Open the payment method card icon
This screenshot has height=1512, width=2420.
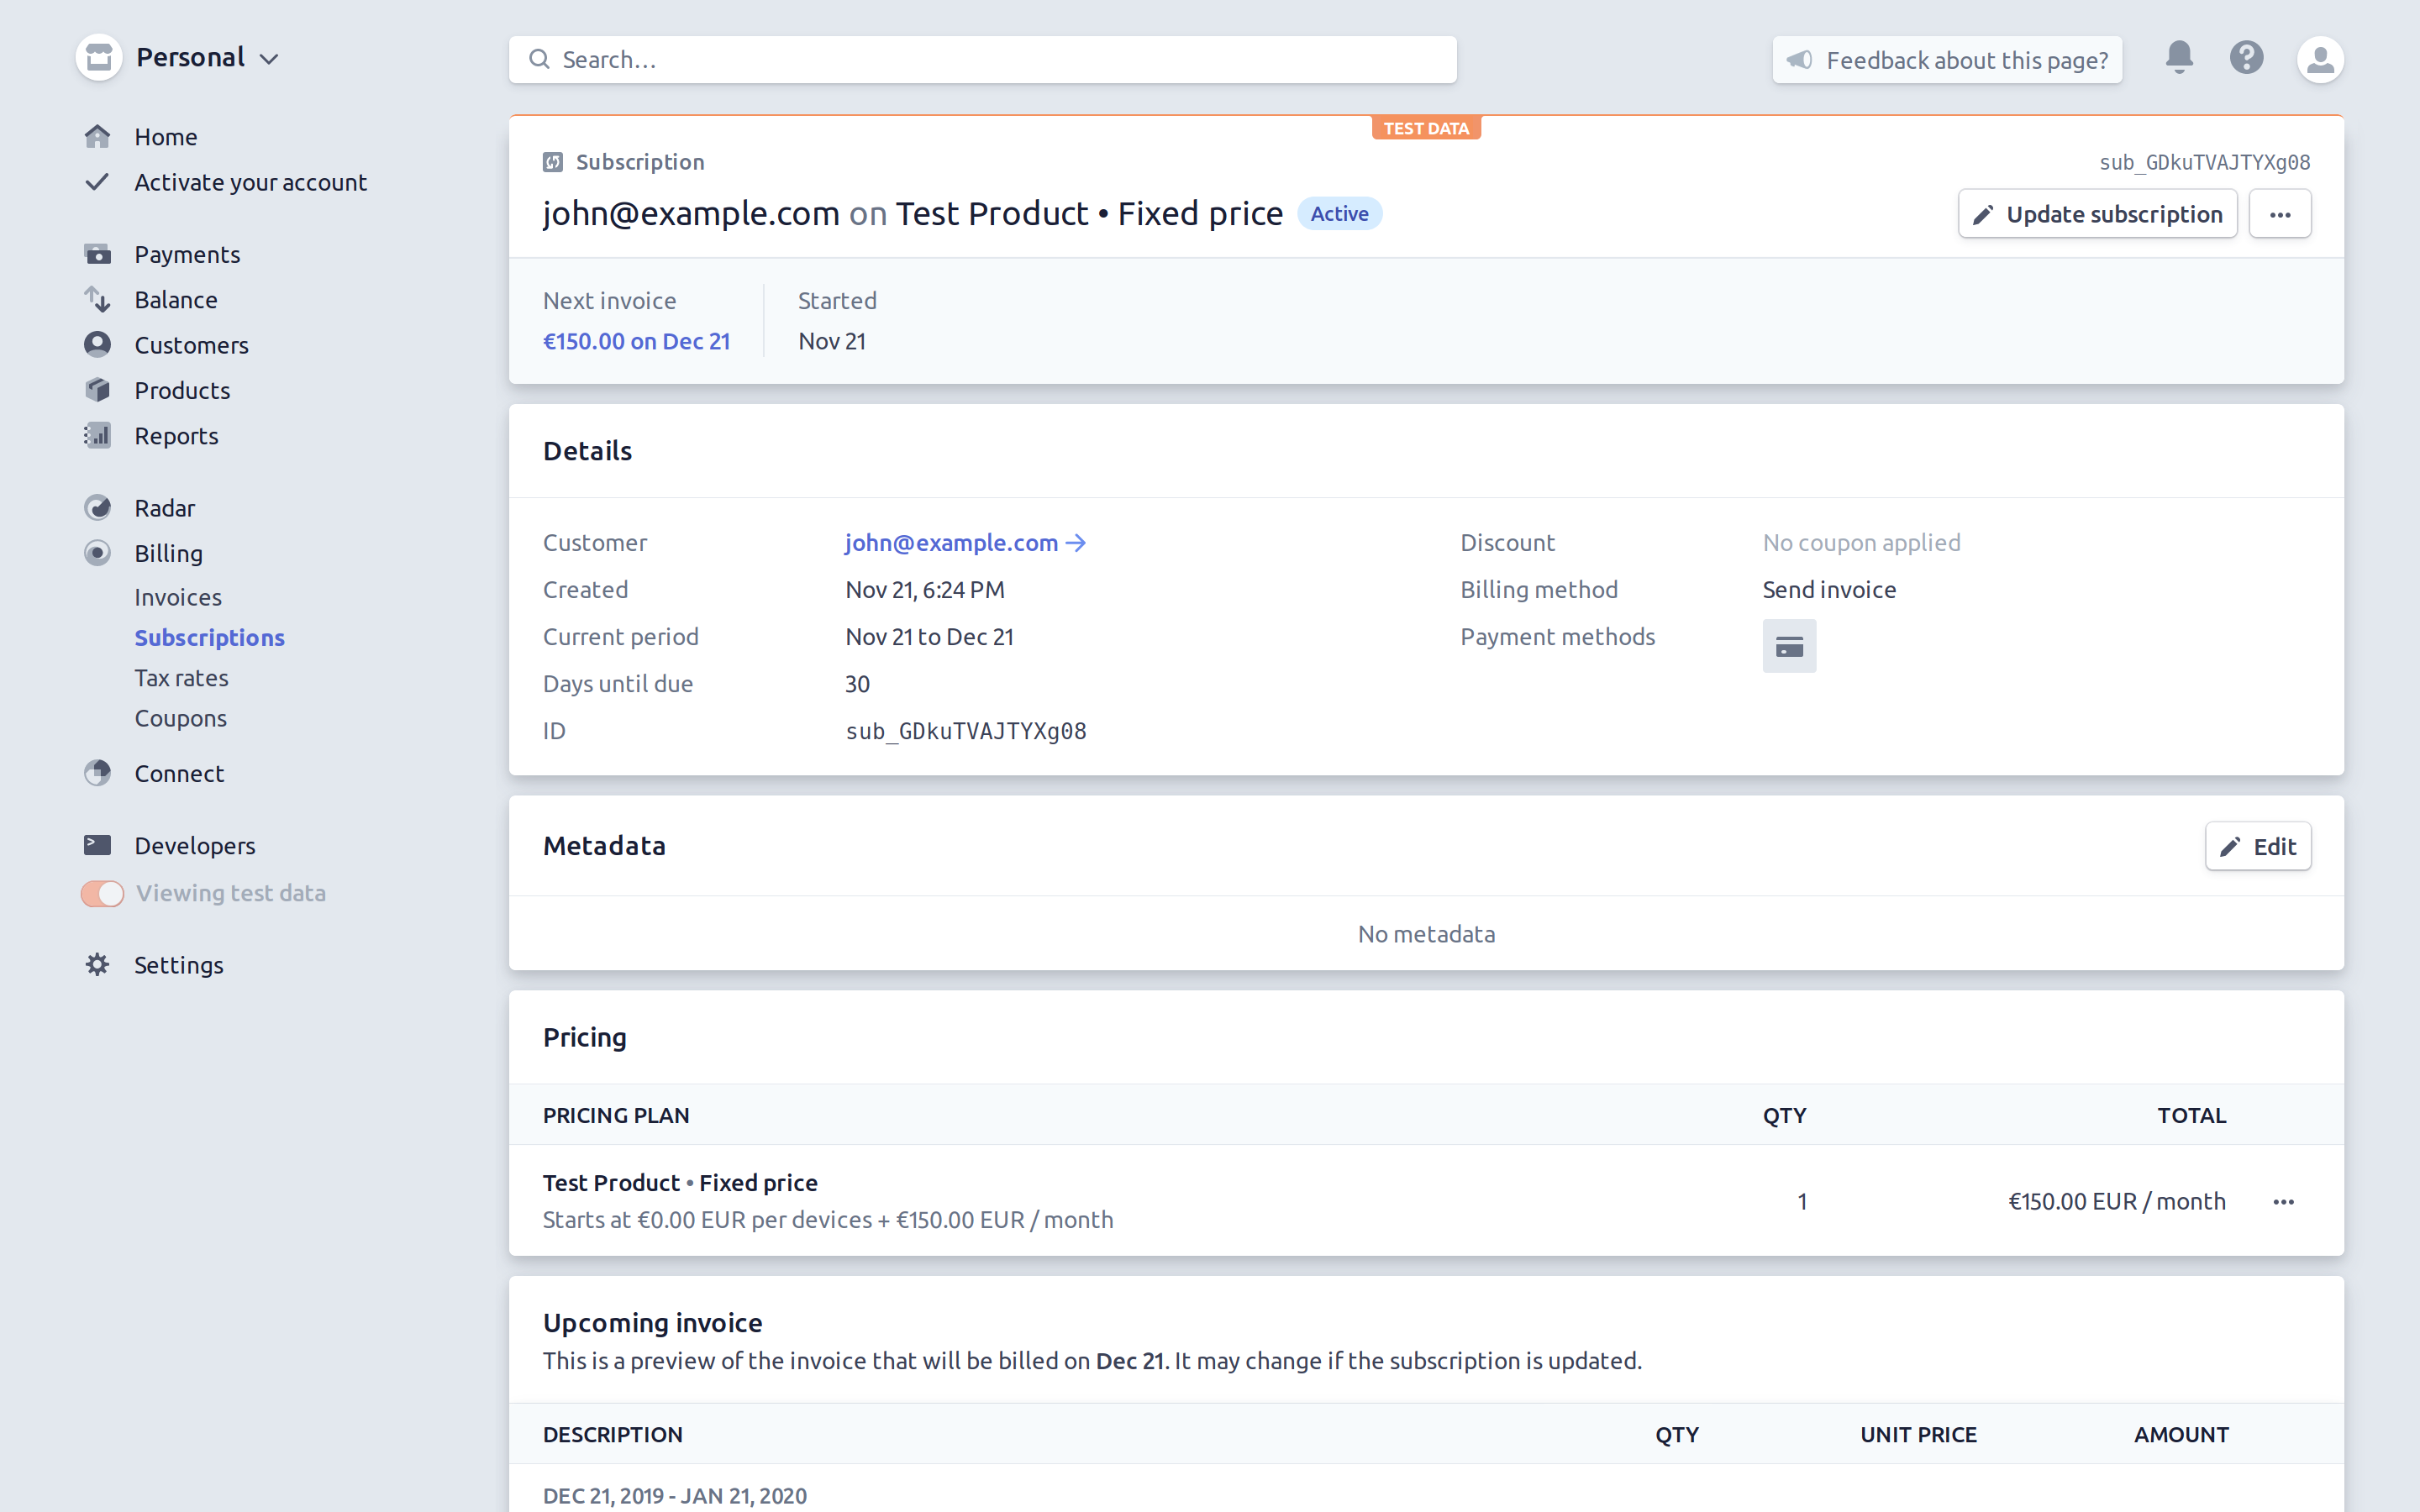pyautogui.click(x=1789, y=645)
